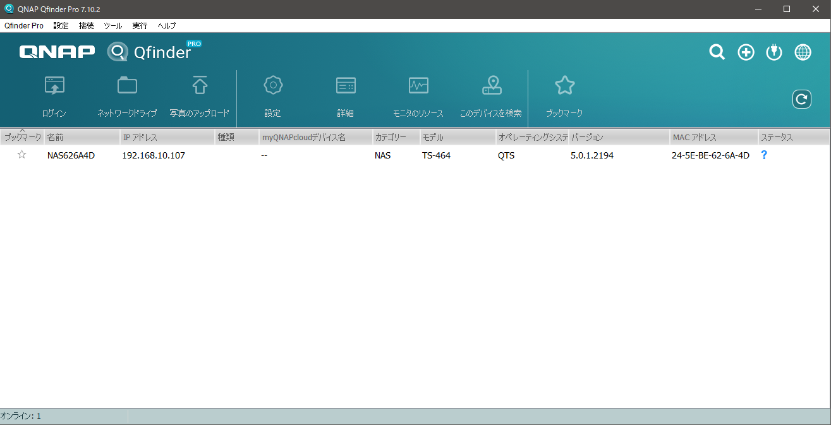Click the オンライン: 1 status bar text

(20, 416)
